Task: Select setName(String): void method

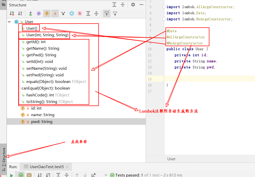Action: (46, 68)
